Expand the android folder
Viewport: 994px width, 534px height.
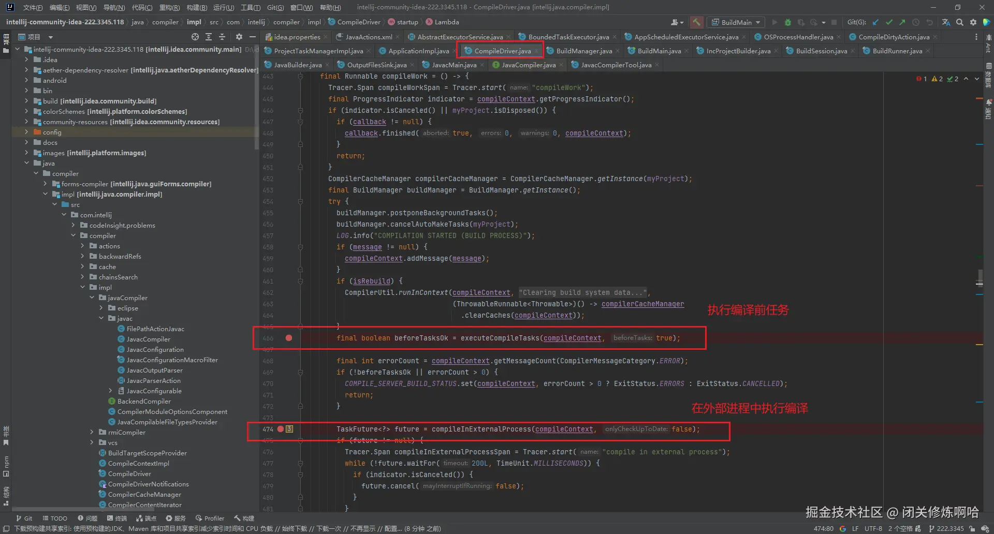[x=26, y=80]
